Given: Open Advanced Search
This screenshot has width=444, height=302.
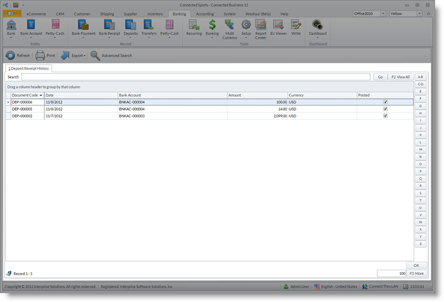Looking at the screenshot, I should point(96,56).
